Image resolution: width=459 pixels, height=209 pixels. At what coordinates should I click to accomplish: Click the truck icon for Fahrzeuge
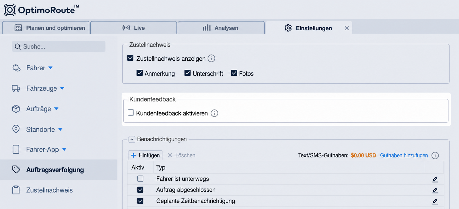[x=16, y=88]
